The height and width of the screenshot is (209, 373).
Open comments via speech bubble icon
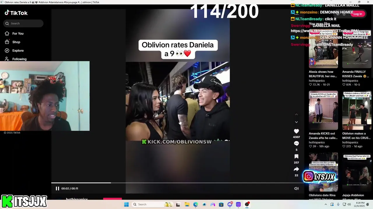pos(296,143)
